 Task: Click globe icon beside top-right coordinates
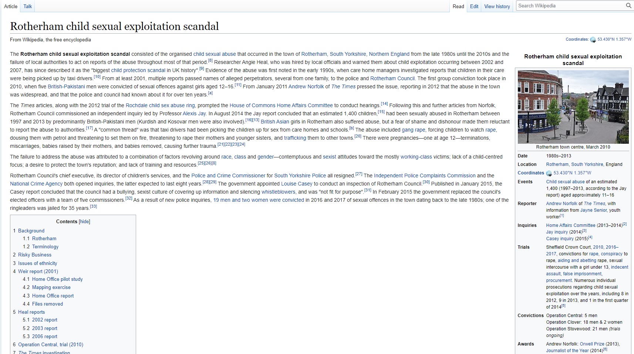click(593, 40)
